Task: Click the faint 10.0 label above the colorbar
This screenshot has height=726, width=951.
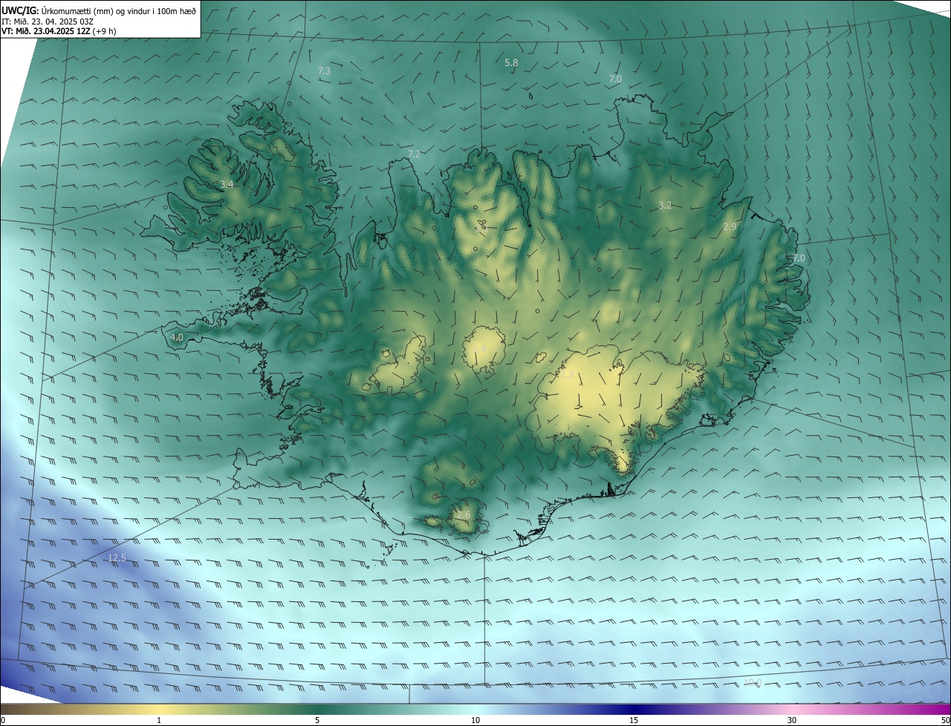Action: point(753,682)
